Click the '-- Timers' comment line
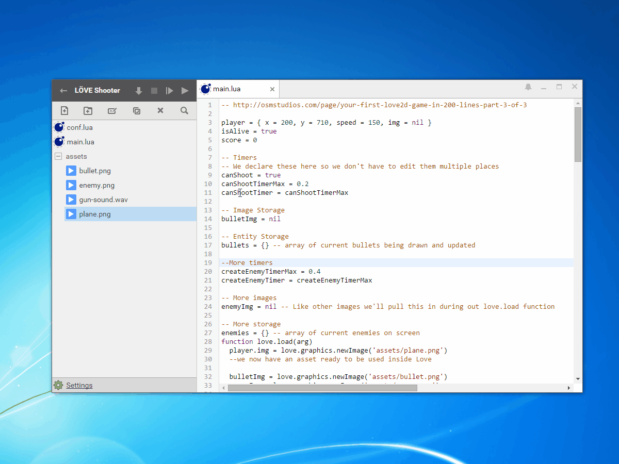The height and width of the screenshot is (464, 619). tap(239, 158)
